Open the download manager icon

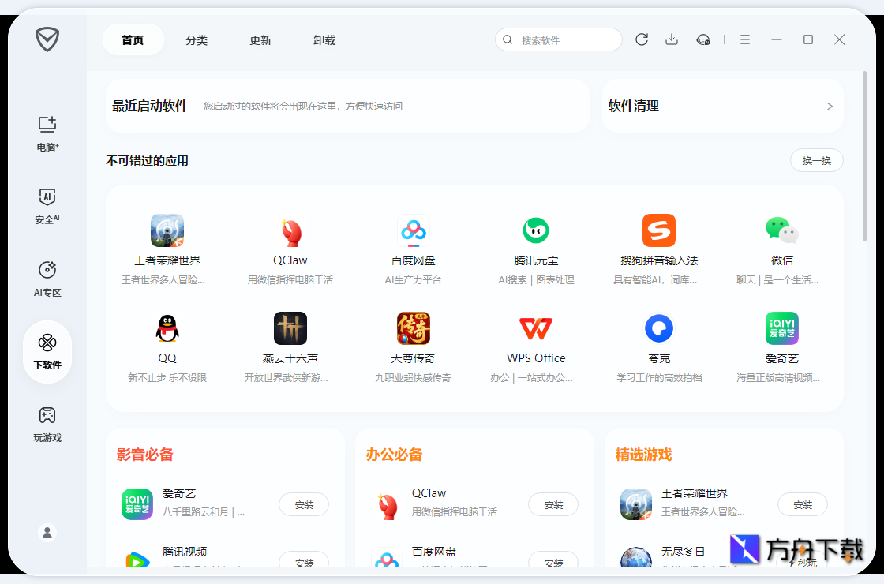[672, 39]
